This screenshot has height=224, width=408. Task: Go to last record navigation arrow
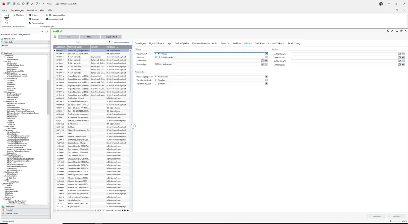pyautogui.click(x=128, y=211)
